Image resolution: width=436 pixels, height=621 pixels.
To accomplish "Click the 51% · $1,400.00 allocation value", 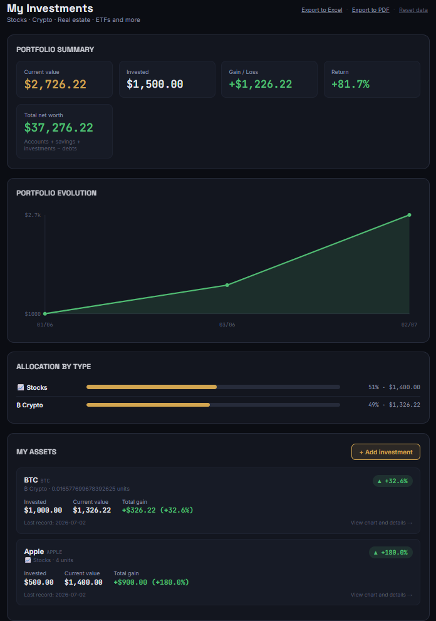I will [x=394, y=387].
